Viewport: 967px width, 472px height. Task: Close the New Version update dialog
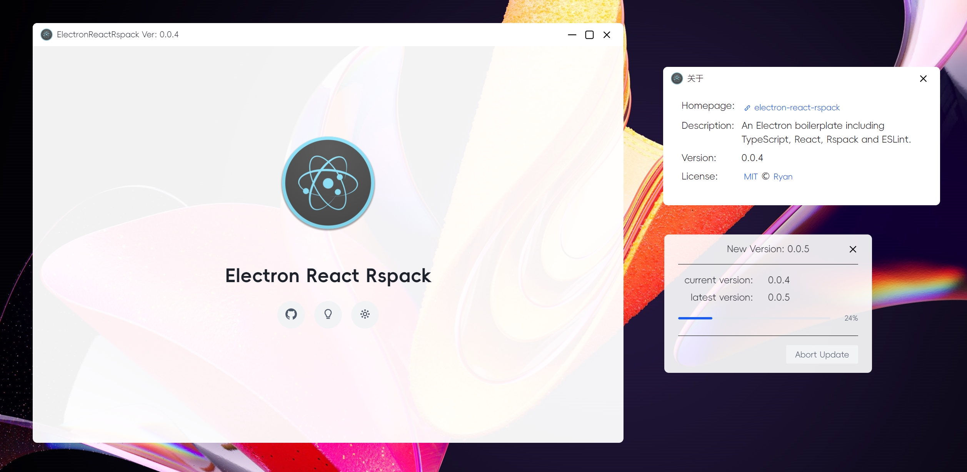coord(853,249)
